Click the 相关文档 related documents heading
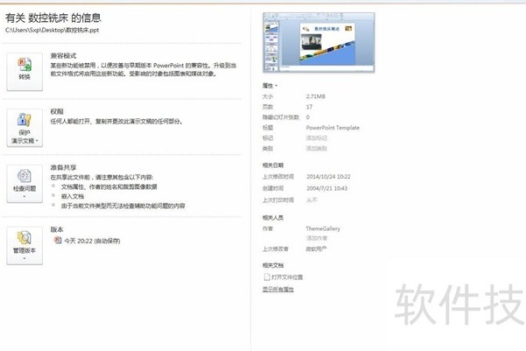Screen dimensions: 526x351 [273, 265]
